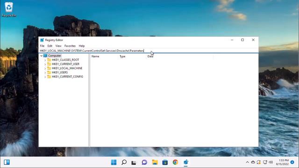
Task: Open the Help menu
Action: click(x=82, y=46)
